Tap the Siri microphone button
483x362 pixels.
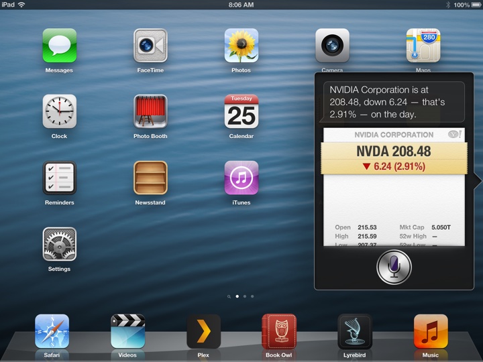(394, 267)
